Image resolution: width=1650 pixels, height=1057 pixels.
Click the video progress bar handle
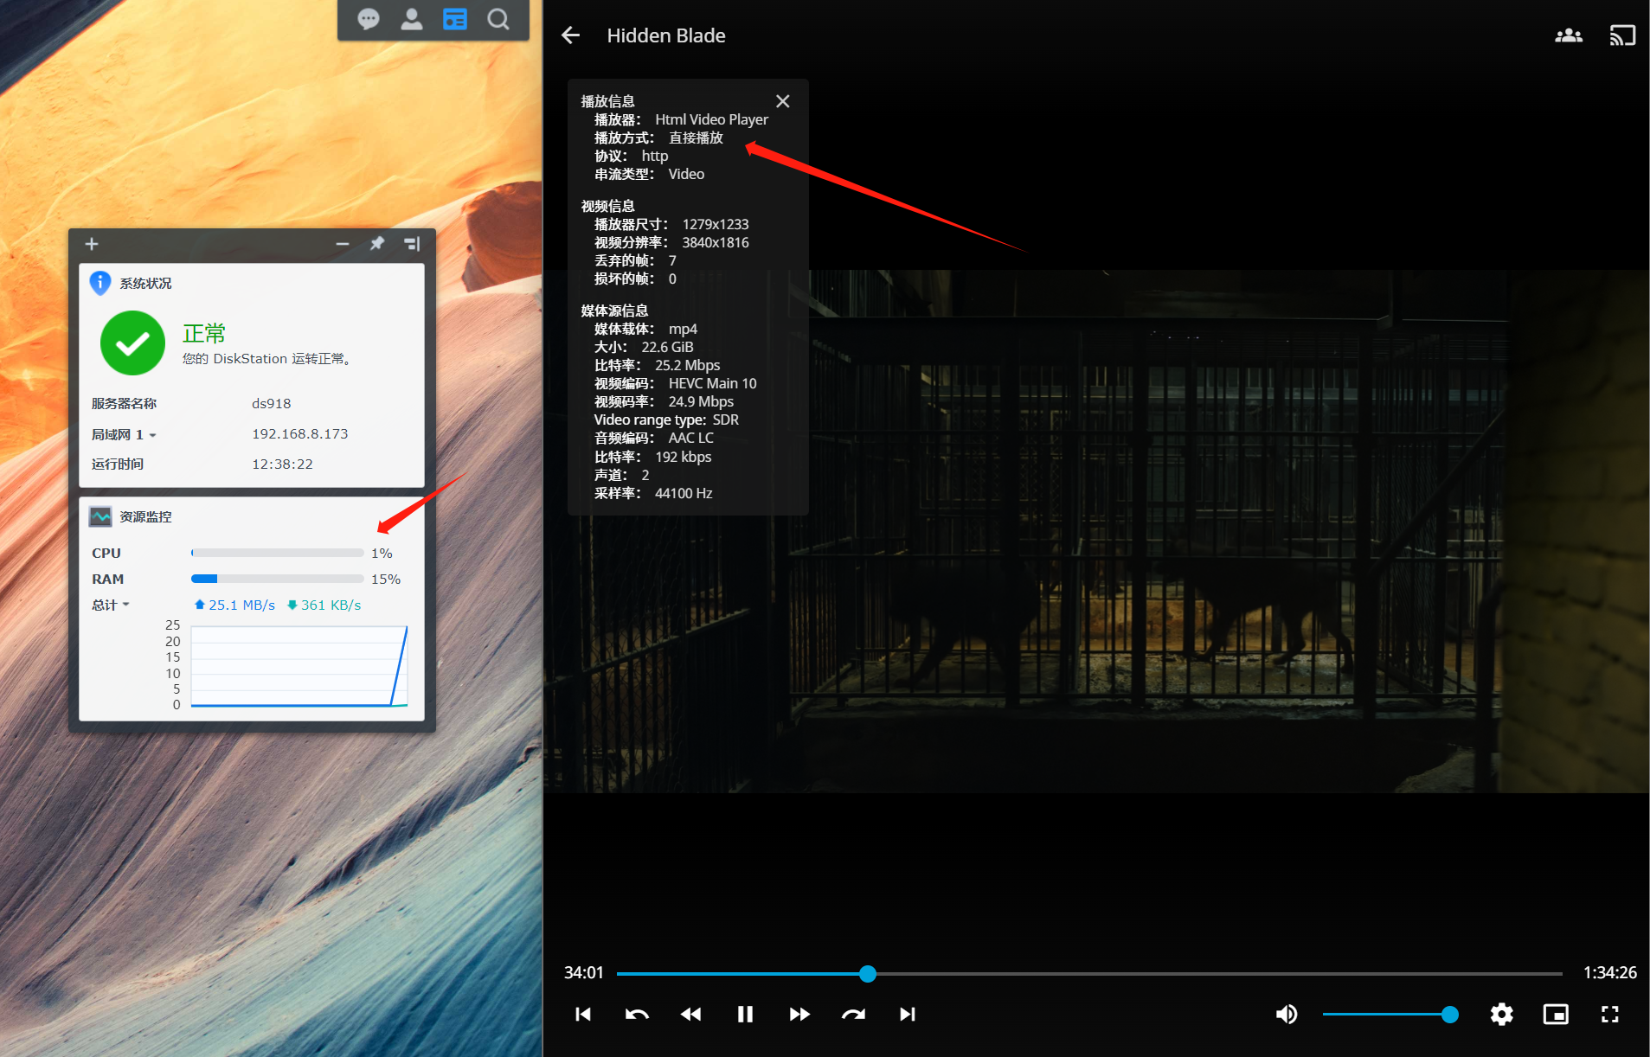click(x=868, y=974)
